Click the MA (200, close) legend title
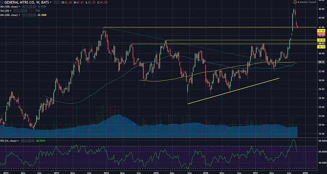327x174 pixels. click(9, 15)
